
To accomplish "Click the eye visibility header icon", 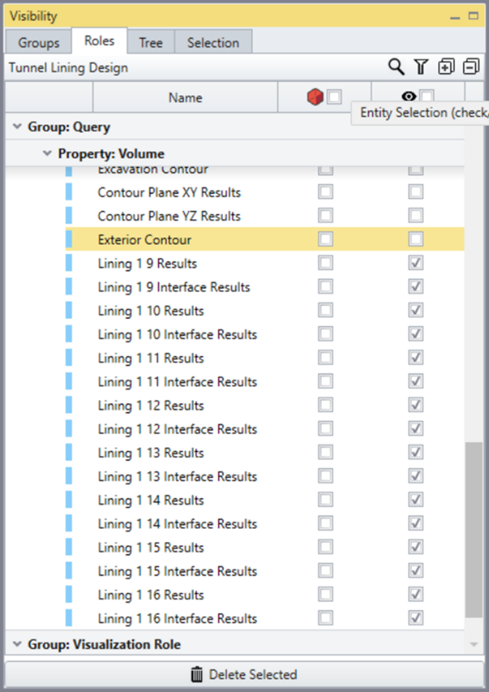I will (x=409, y=97).
